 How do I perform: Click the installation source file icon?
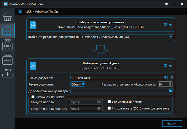pos(33,25)
